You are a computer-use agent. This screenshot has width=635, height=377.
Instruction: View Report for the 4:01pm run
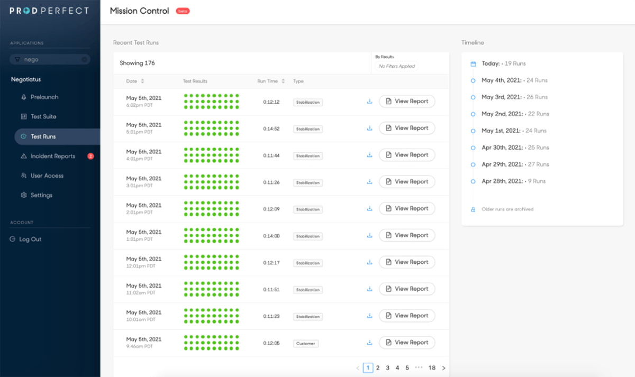[x=407, y=155]
